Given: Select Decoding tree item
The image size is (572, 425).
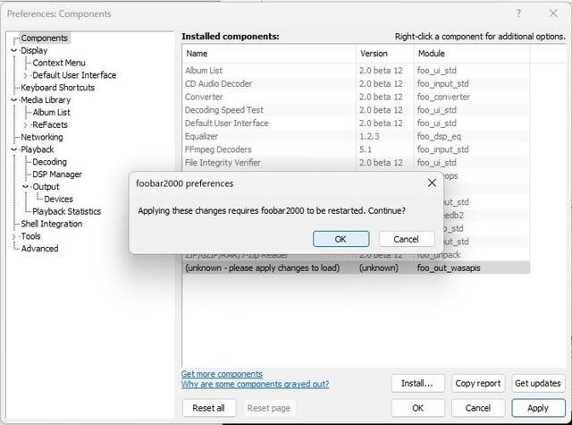Looking at the screenshot, I should pos(50,162).
